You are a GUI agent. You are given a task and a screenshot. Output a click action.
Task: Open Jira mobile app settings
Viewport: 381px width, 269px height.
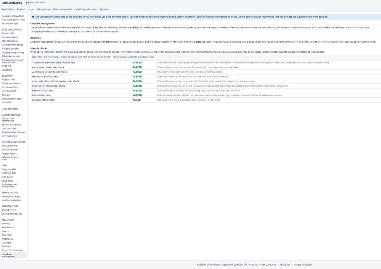[x=10, y=24]
